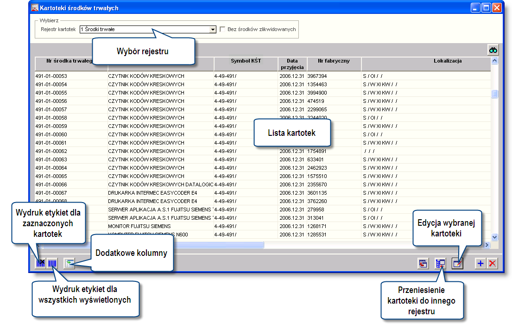Viewport: 512px width, 324px height.
Task: Click serial number 3601135
Action: pyautogui.click(x=317, y=193)
